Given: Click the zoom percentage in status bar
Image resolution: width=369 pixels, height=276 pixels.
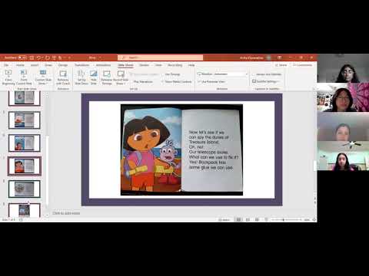Looking at the screenshot, I should (x=307, y=220).
